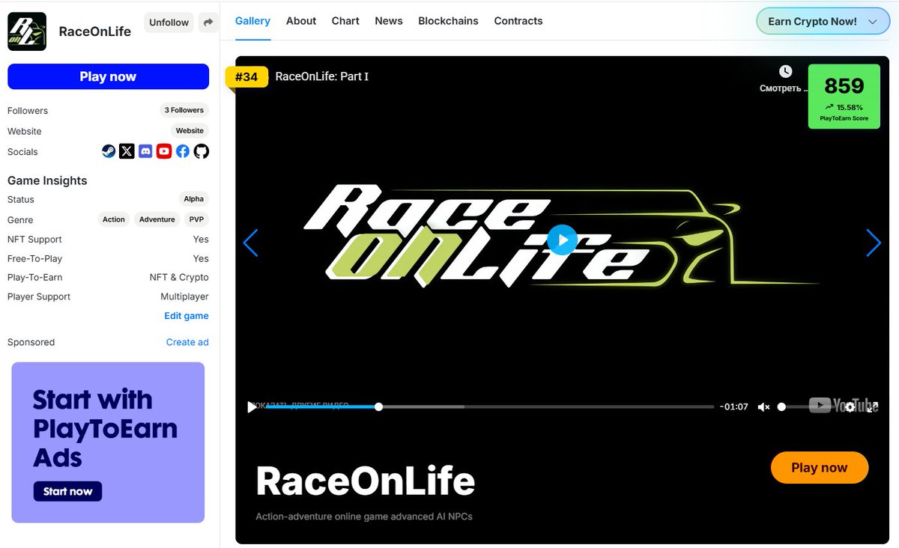Screen dimensions: 899x548
Task: Click the green 859 PlayToEarn Score box
Action: (844, 97)
